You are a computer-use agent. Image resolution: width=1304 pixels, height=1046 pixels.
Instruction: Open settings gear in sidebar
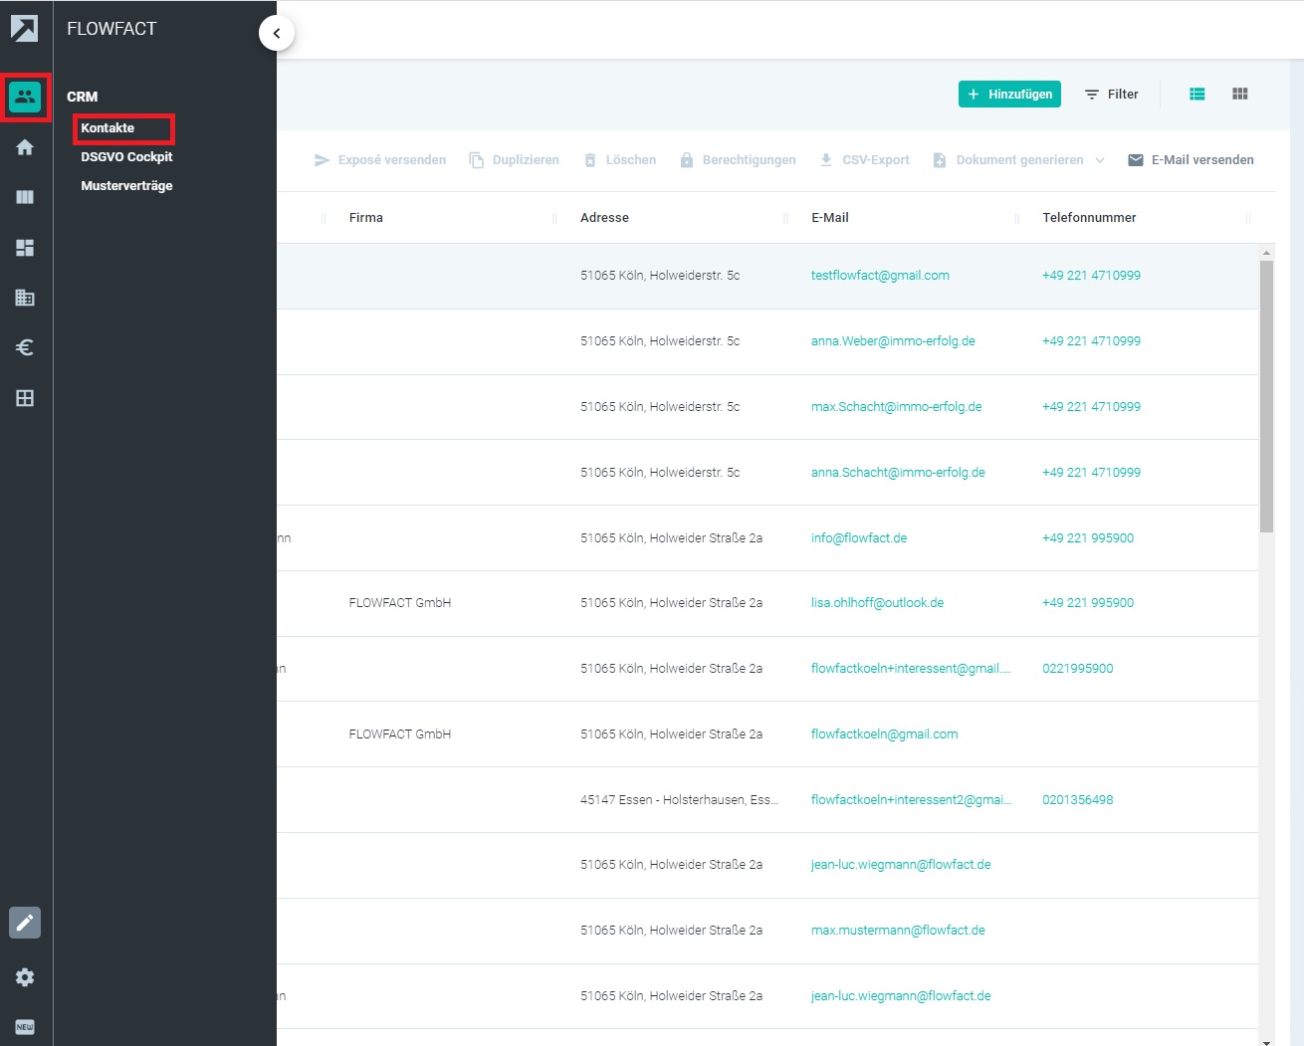25,977
